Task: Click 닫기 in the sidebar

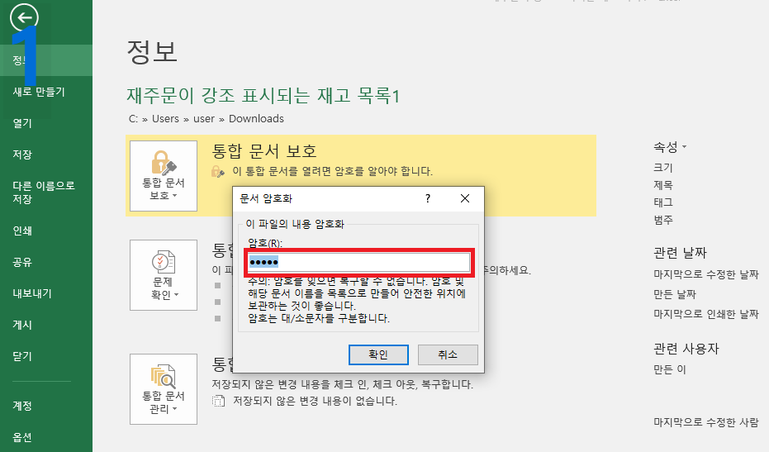Action: coord(22,356)
